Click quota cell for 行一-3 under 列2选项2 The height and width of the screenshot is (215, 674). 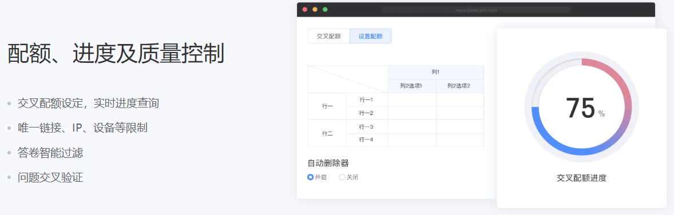point(460,127)
